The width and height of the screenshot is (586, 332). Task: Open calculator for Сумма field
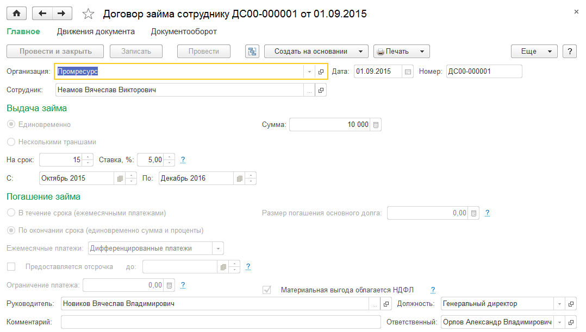click(376, 125)
